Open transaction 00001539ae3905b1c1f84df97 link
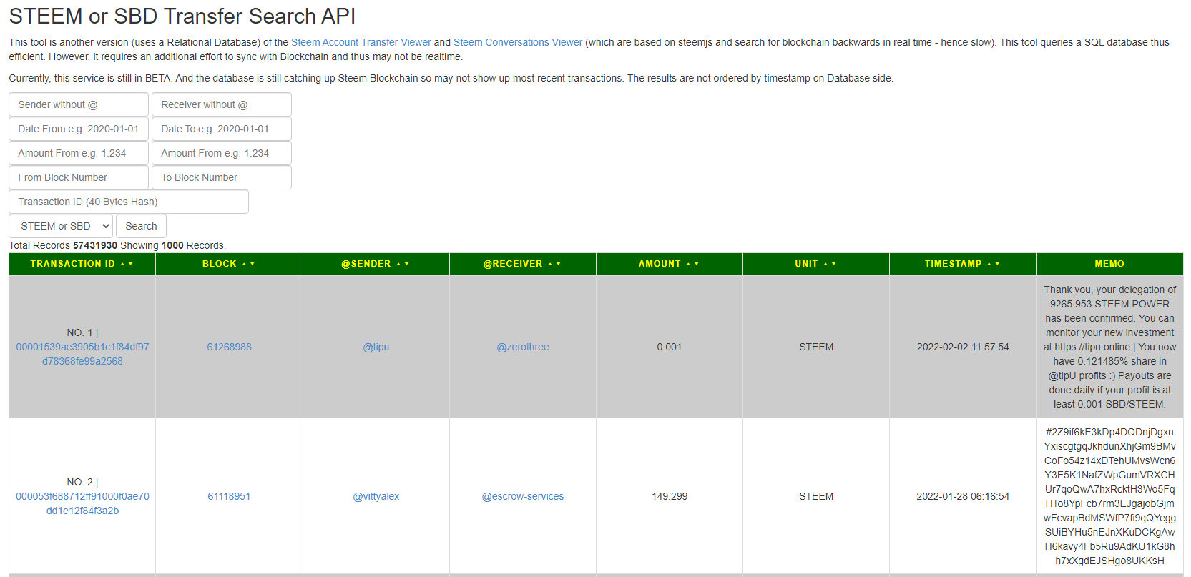This screenshot has width=1191, height=577. tap(82, 354)
